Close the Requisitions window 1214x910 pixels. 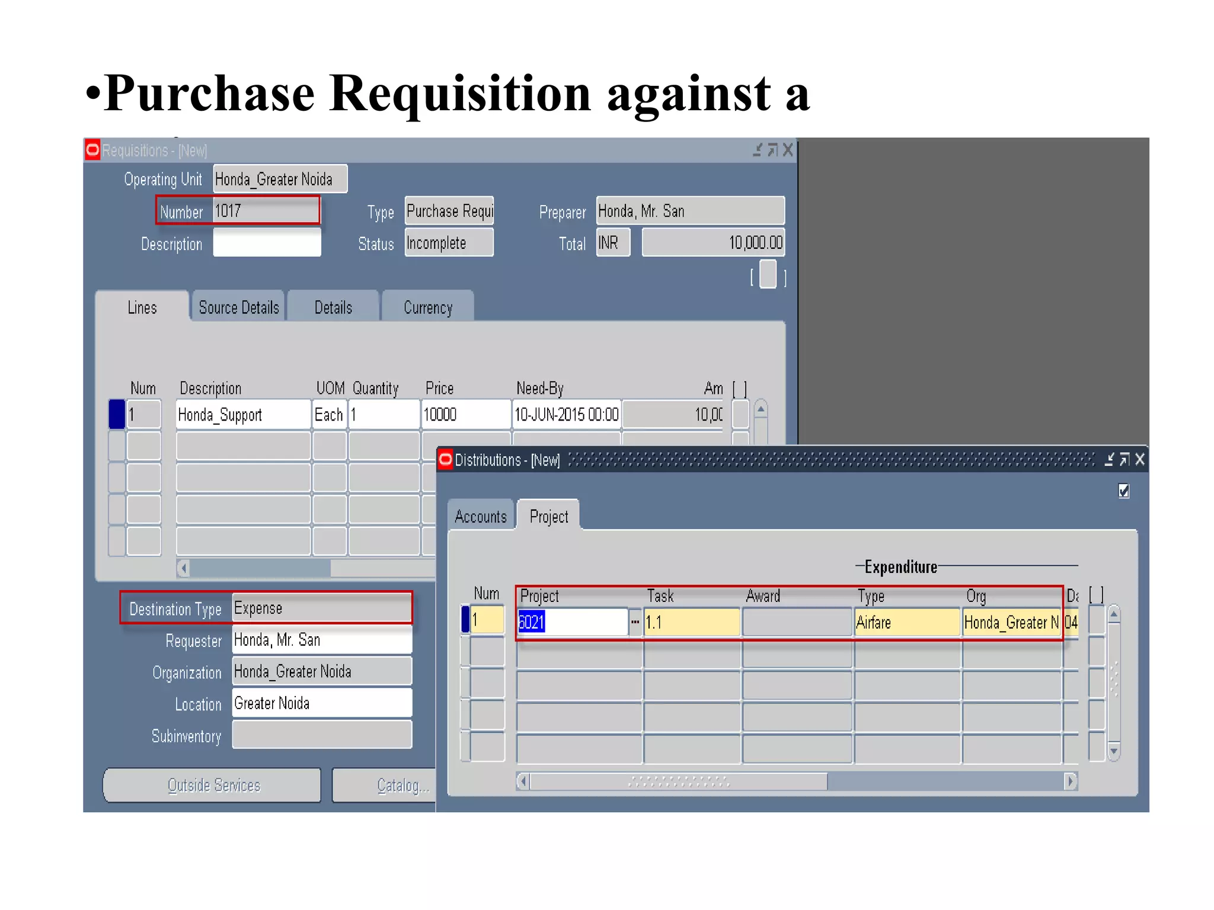[787, 150]
